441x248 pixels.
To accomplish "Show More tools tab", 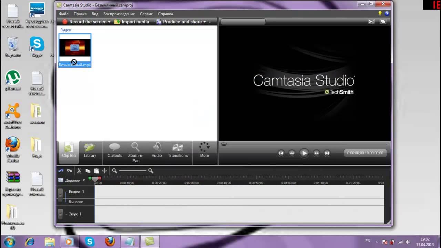I will tap(204, 151).
